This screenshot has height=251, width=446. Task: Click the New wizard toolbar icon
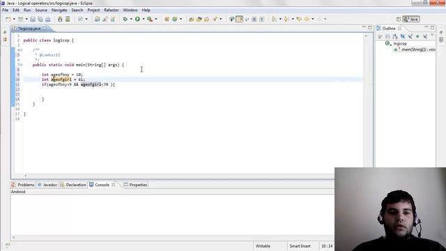(x=8, y=19)
